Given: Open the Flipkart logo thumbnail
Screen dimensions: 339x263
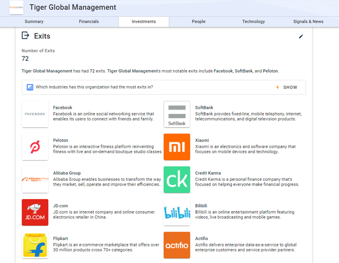Looking at the screenshot, I should (x=35, y=245).
